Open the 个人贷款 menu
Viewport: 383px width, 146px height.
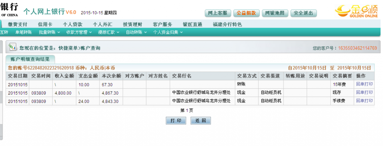click(x=73, y=25)
